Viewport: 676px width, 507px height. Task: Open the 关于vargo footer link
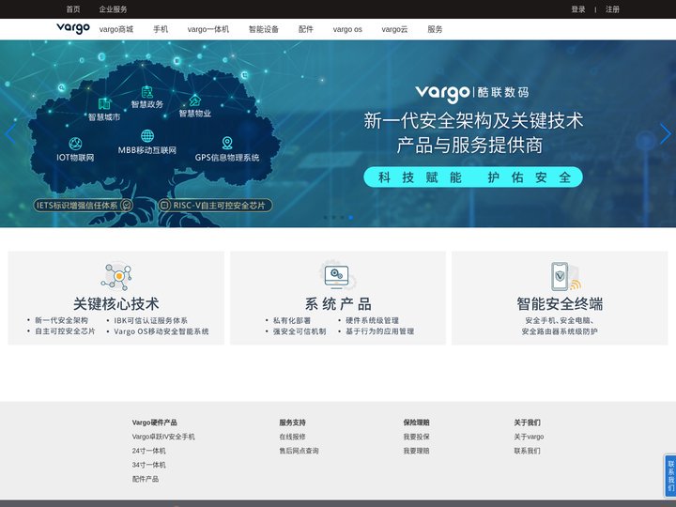(x=529, y=437)
